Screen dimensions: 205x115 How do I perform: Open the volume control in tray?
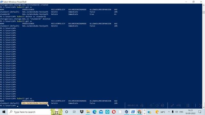176,112
